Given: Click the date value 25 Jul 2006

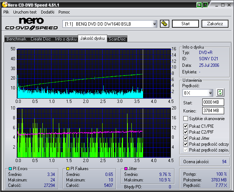Looking at the screenshot, I should click(209, 65).
